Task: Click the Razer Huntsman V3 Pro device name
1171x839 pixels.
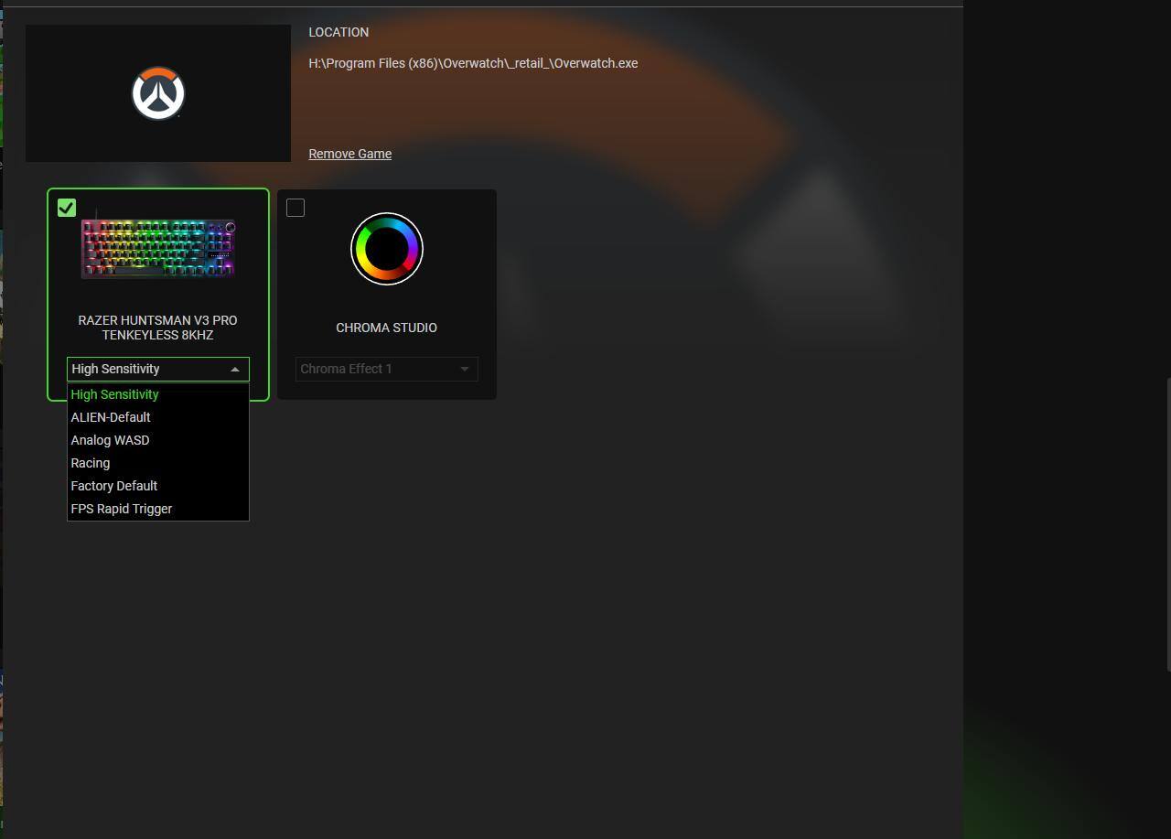Action: click(x=157, y=328)
